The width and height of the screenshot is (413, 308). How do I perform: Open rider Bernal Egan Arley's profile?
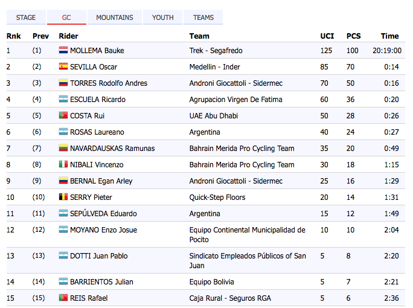[101, 181]
